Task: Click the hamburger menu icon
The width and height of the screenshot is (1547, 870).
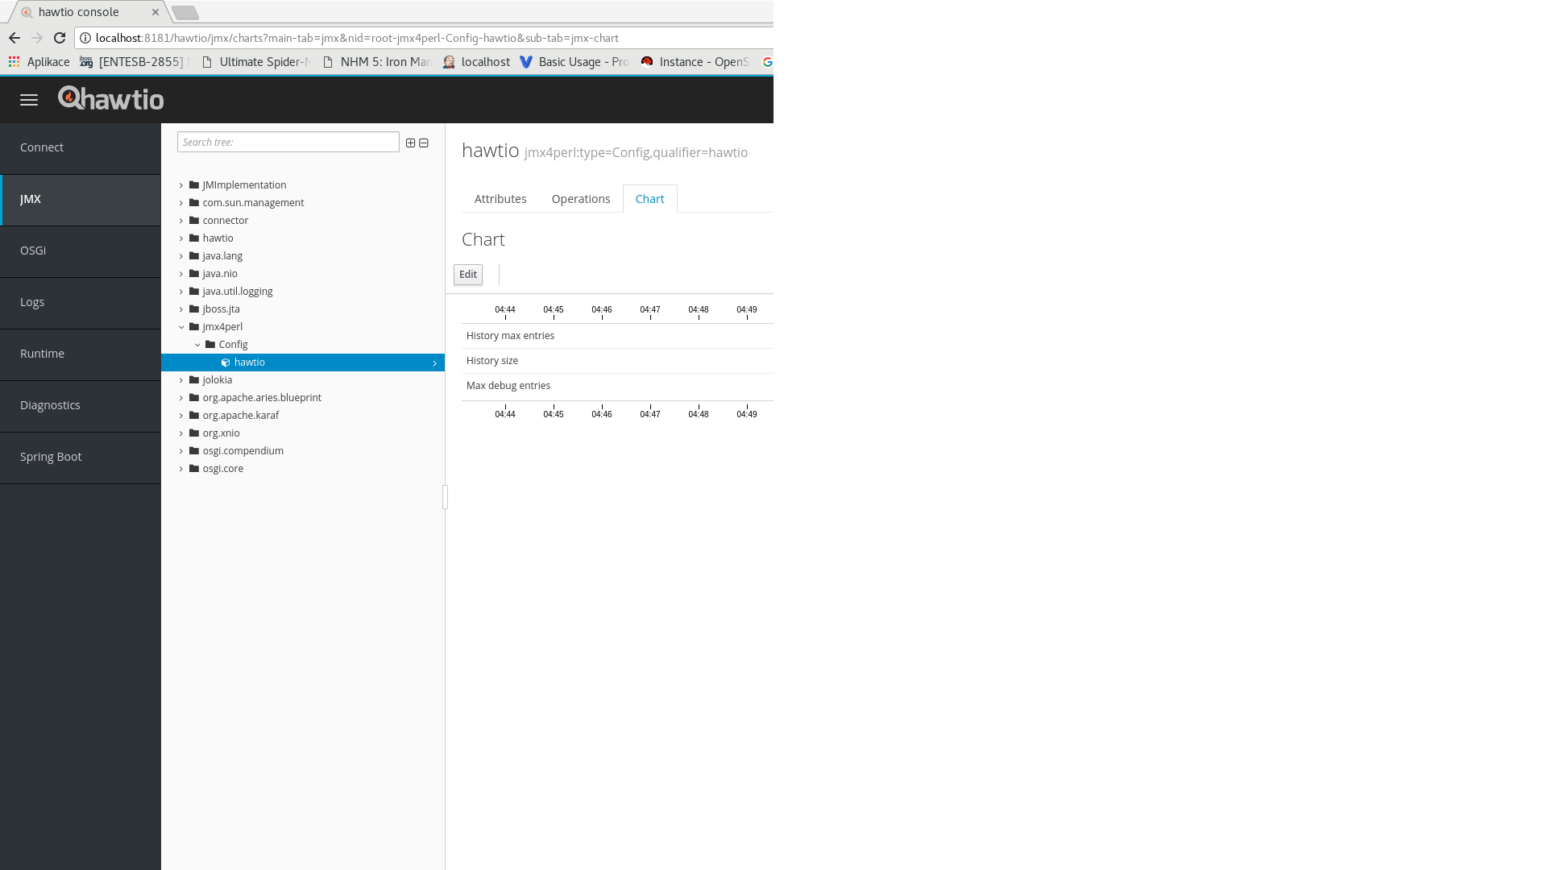Action: coord(29,100)
